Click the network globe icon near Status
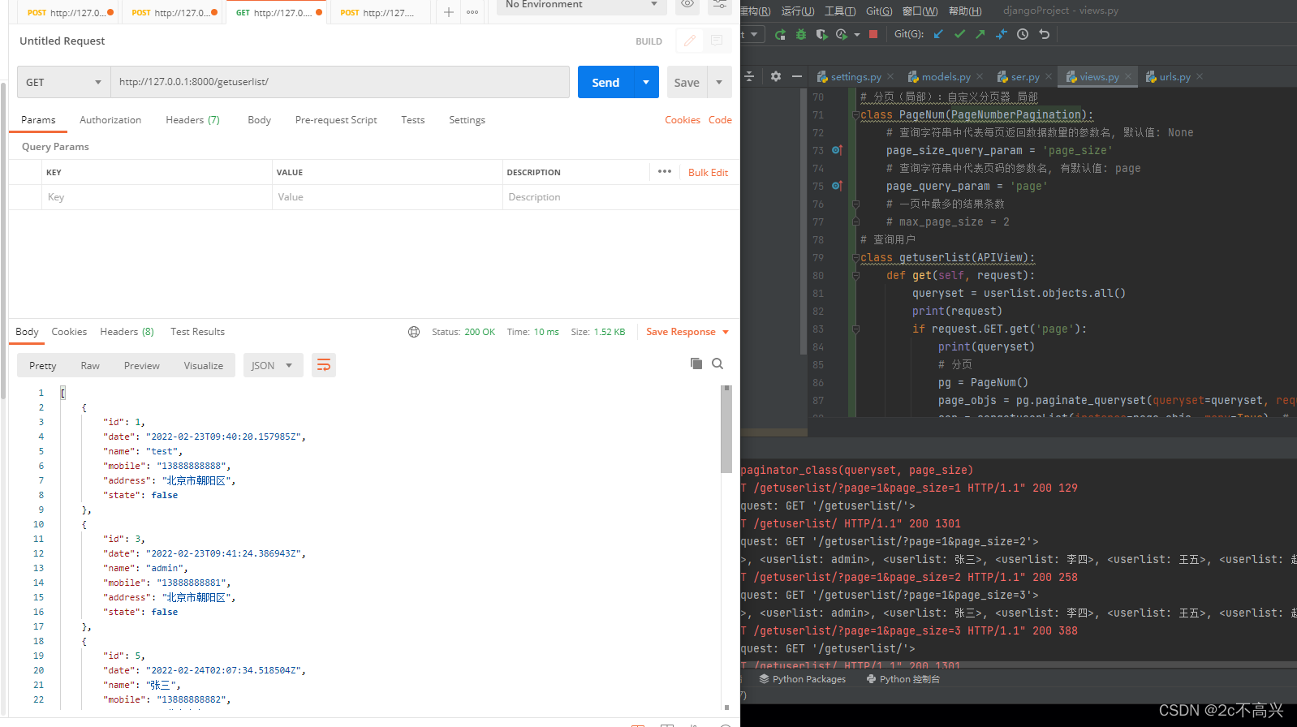This screenshot has width=1297, height=727. pos(414,332)
